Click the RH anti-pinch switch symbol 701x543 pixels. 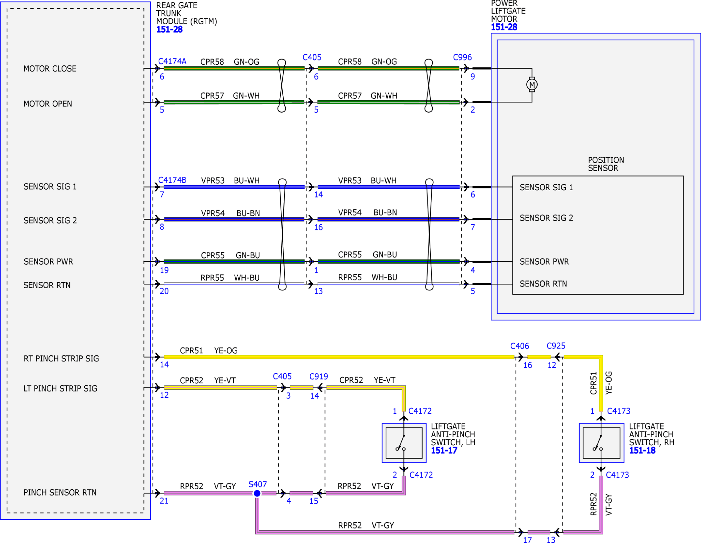[x=601, y=443]
